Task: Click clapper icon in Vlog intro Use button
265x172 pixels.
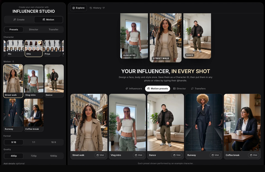Action: (x=136, y=155)
